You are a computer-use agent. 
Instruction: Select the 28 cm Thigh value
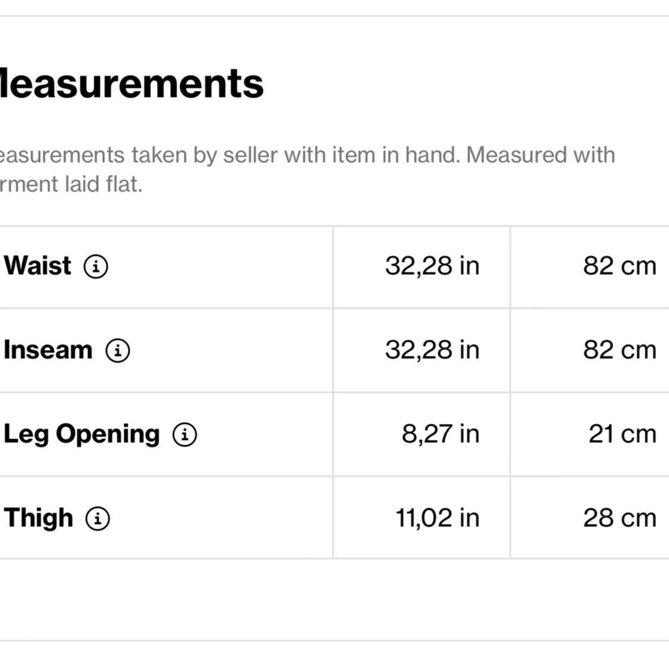click(x=619, y=518)
